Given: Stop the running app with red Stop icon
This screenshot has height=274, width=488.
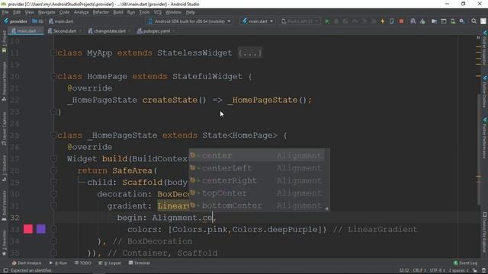Looking at the screenshot, I should (401, 21).
